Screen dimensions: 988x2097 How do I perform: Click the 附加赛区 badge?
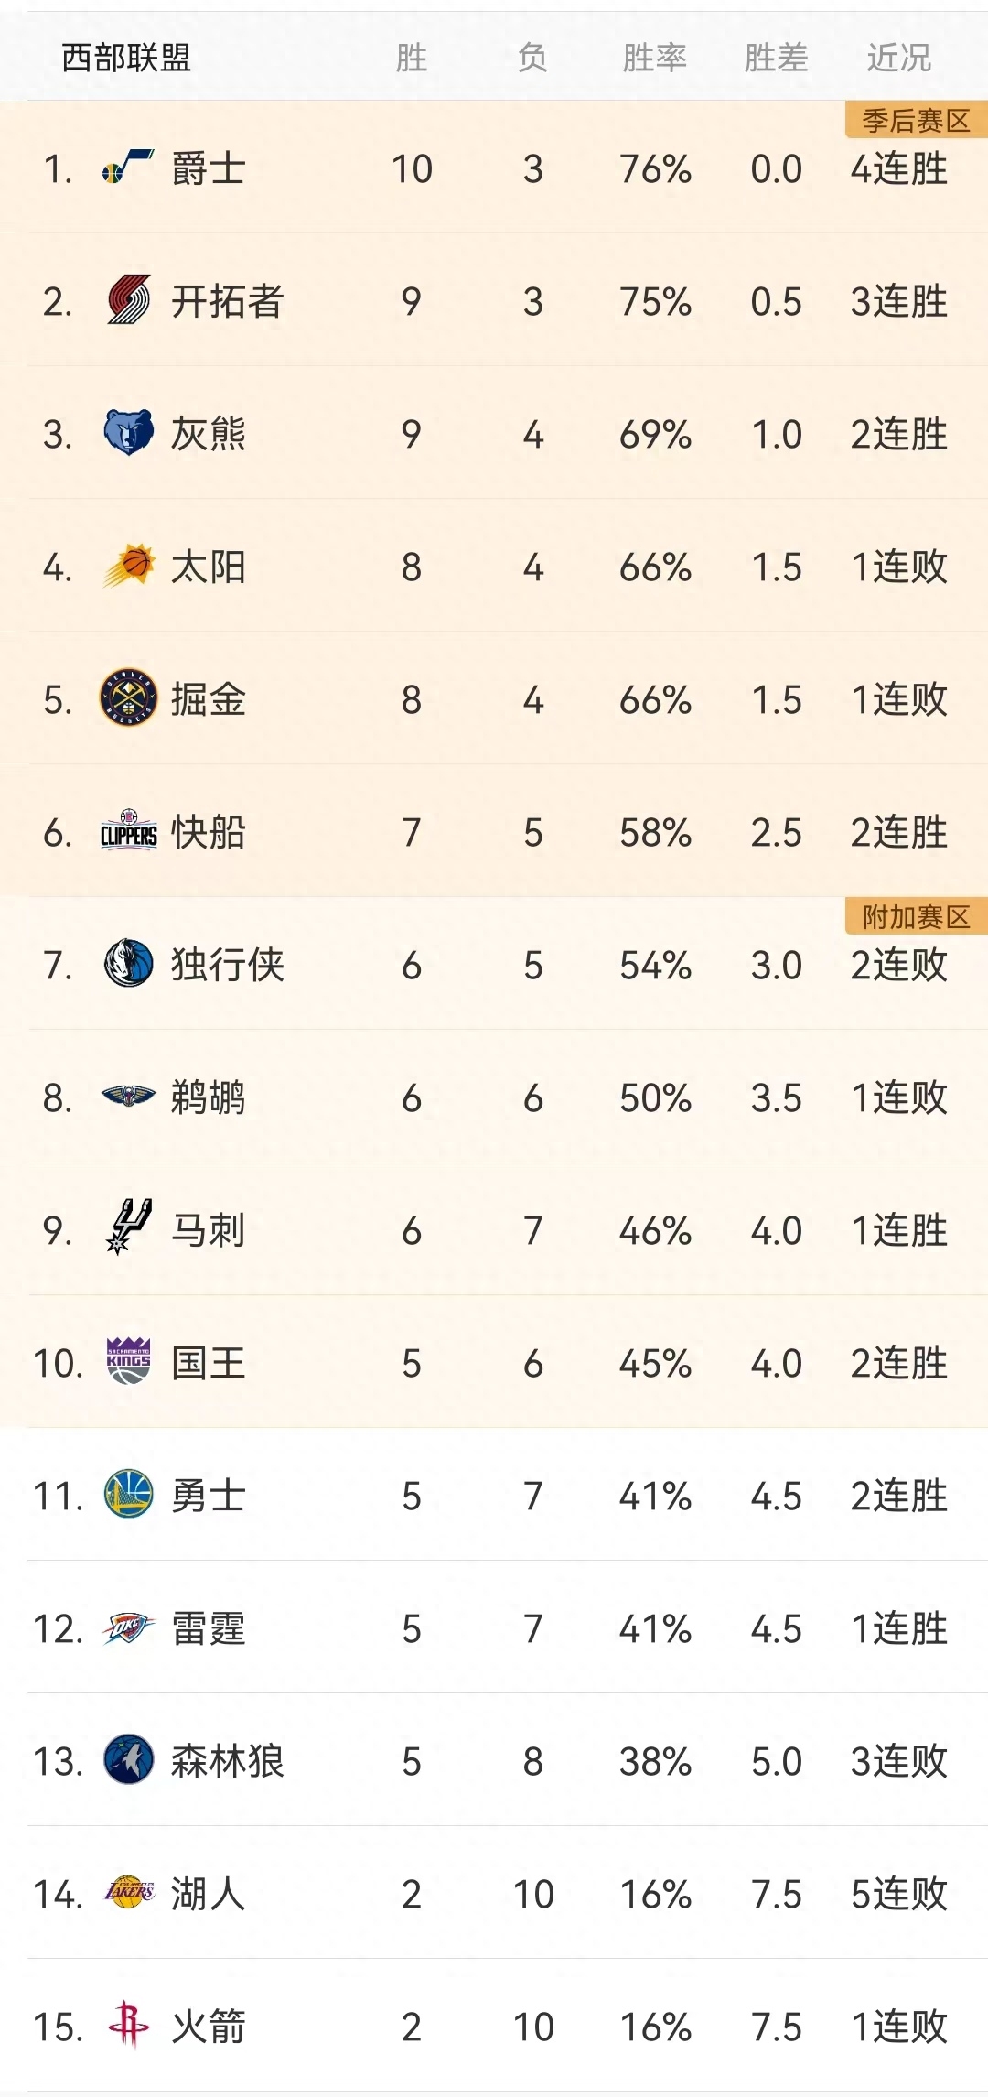(916, 916)
